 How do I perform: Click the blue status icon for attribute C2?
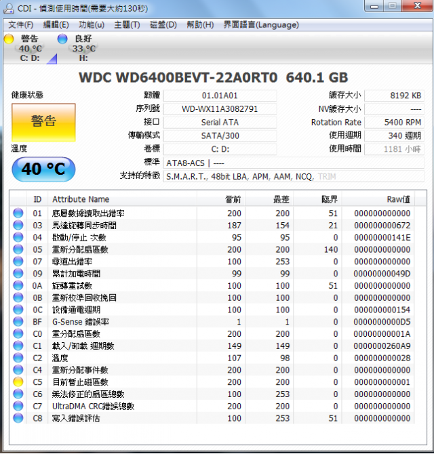(18, 358)
